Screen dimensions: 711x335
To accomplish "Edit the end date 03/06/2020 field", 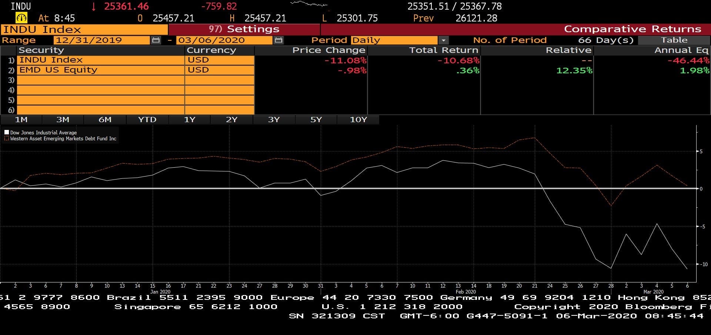I will (x=224, y=40).
